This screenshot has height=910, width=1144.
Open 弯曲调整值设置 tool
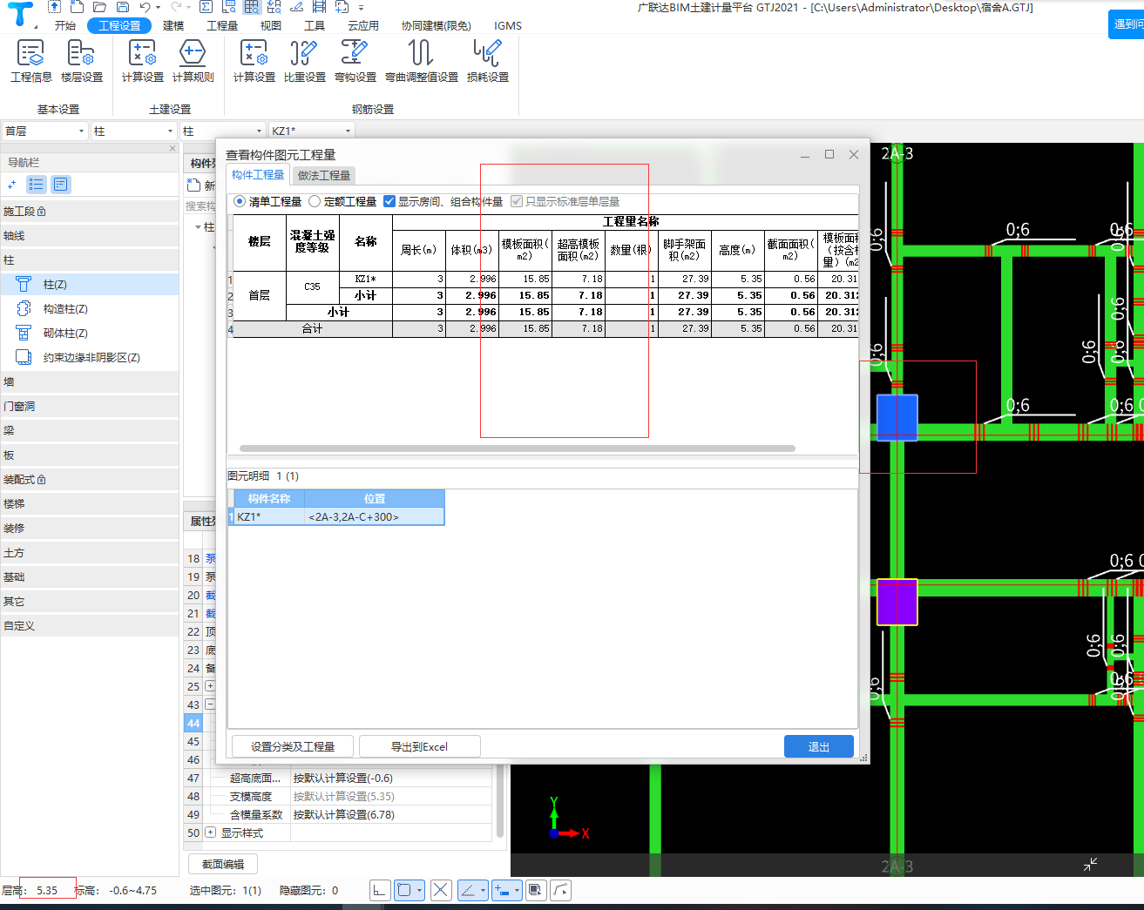tap(422, 61)
